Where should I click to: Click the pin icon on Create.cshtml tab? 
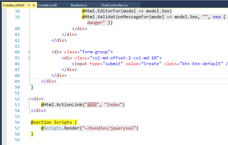(x=29, y=5)
